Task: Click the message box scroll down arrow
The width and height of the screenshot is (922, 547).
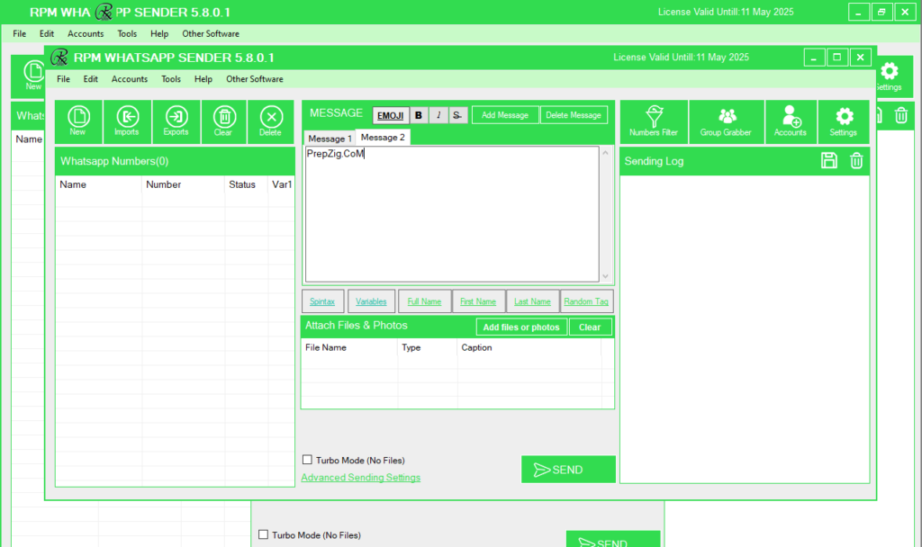Action: tap(605, 276)
